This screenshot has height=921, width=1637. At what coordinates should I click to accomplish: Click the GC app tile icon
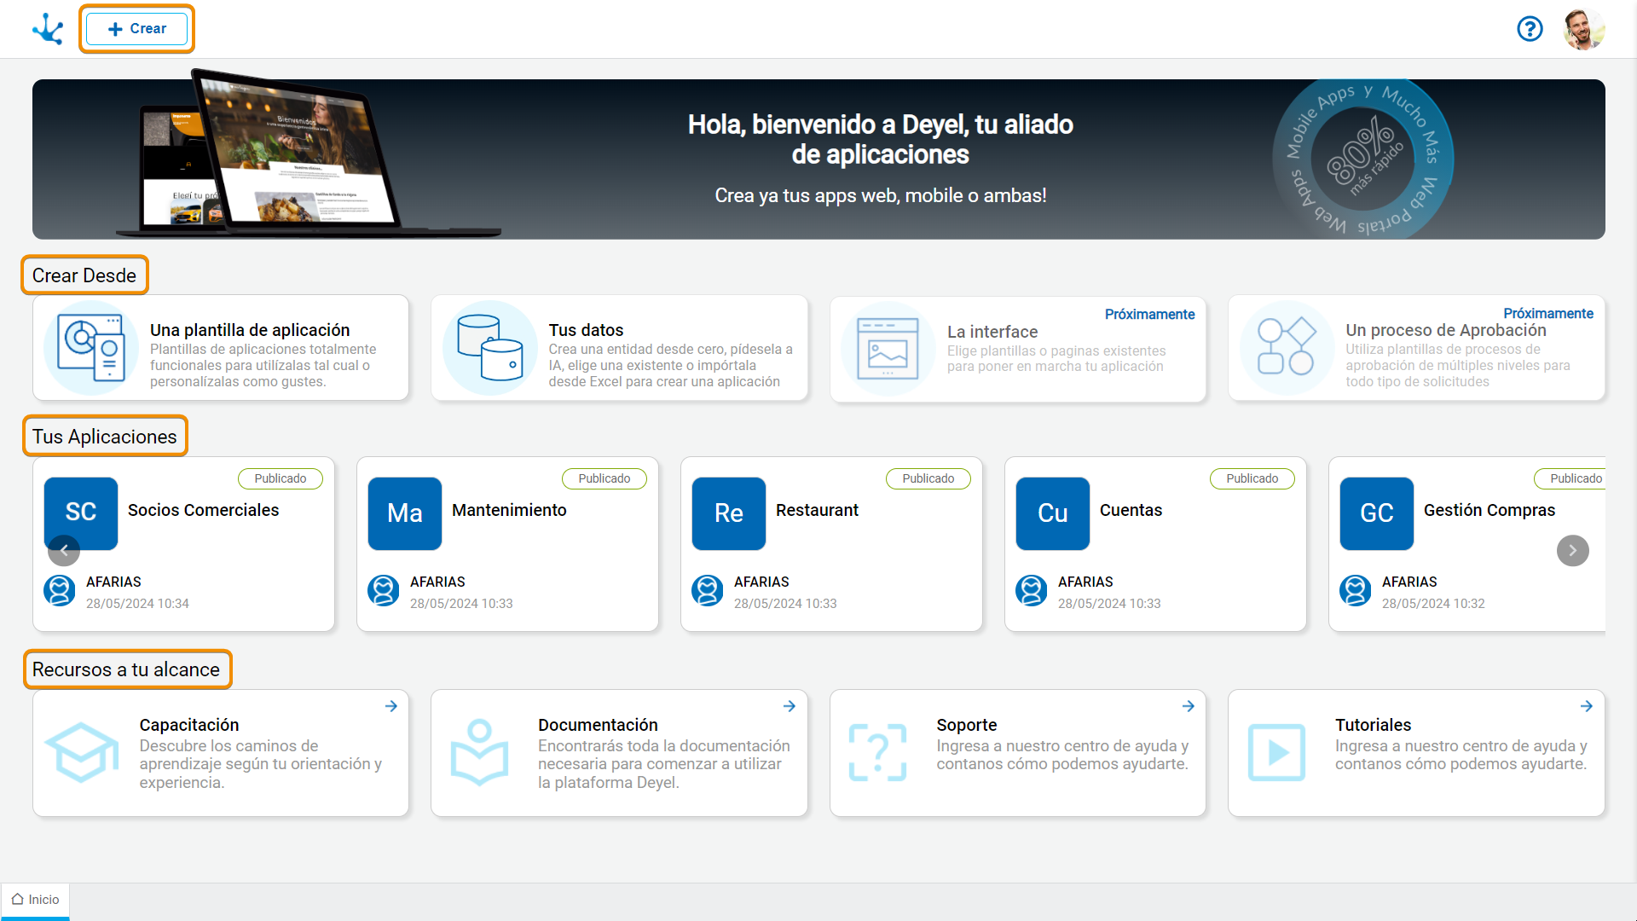click(1377, 513)
